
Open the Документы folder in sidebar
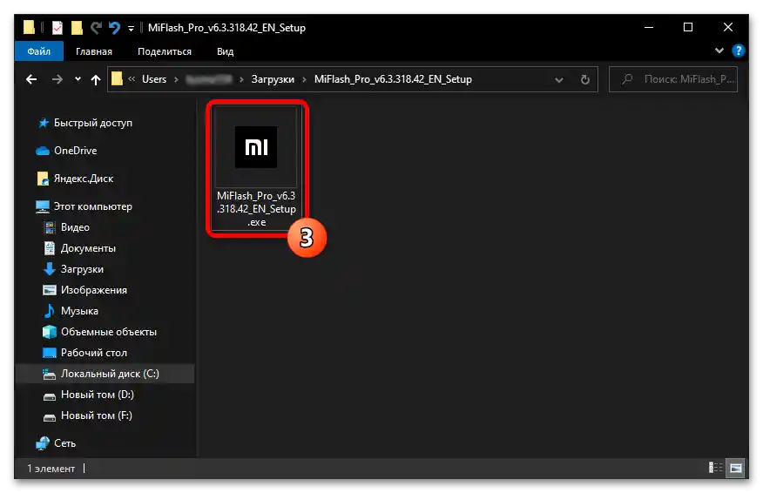pyautogui.click(x=88, y=248)
